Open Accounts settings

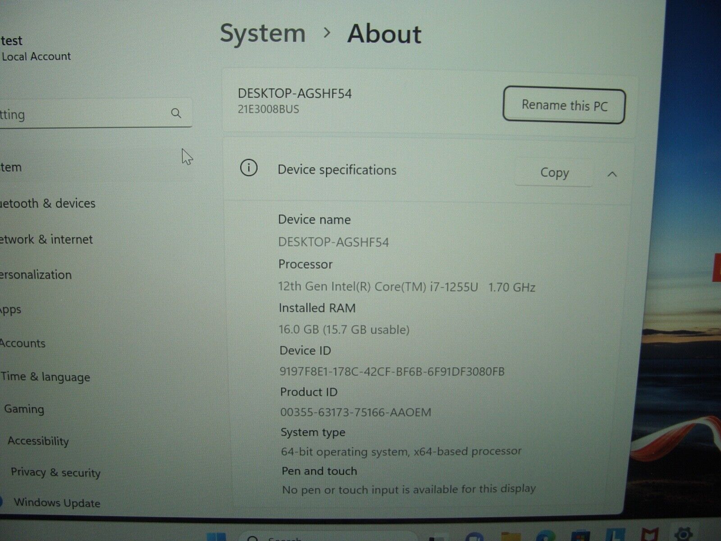23,344
